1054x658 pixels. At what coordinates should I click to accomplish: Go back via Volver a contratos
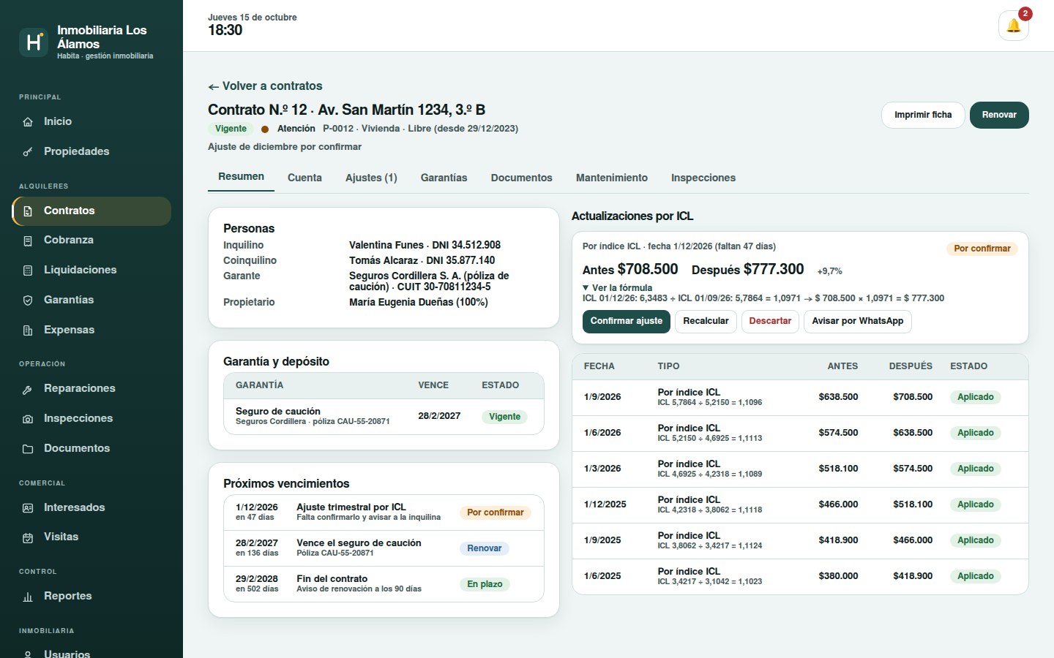pos(265,86)
